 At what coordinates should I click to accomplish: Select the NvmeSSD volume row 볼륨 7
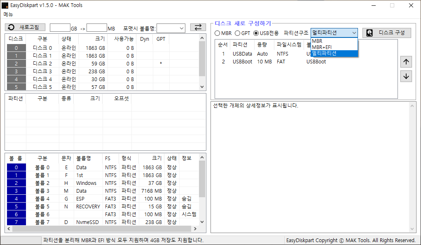(x=103, y=222)
